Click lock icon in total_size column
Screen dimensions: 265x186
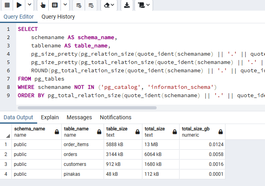175,132
